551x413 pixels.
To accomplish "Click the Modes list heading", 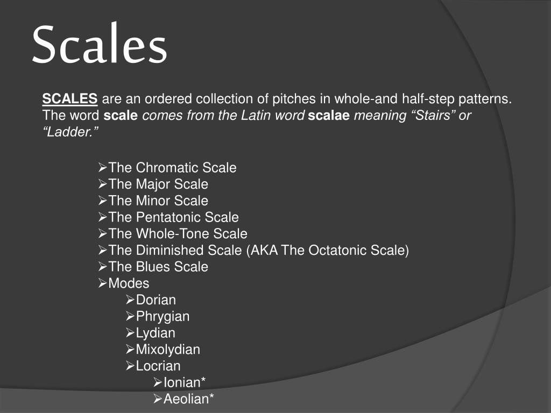I will [x=129, y=283].
